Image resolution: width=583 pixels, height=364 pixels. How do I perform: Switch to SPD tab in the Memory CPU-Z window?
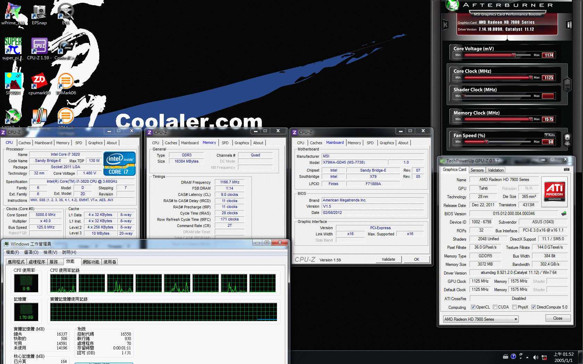[225, 143]
